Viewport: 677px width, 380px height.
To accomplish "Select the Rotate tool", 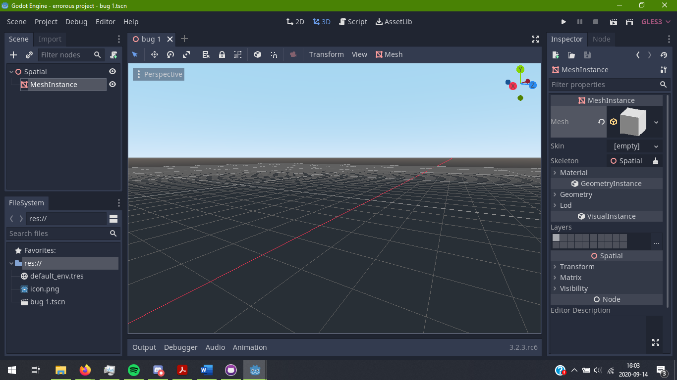I will coord(170,54).
